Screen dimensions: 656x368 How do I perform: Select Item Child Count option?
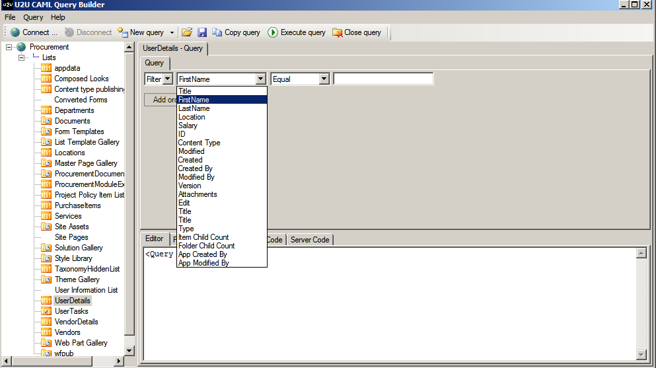[x=222, y=237]
